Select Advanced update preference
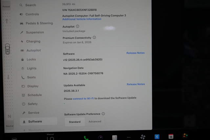 (95, 122)
